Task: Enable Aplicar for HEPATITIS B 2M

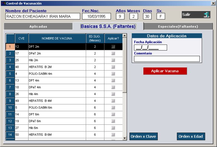Action: (113, 67)
